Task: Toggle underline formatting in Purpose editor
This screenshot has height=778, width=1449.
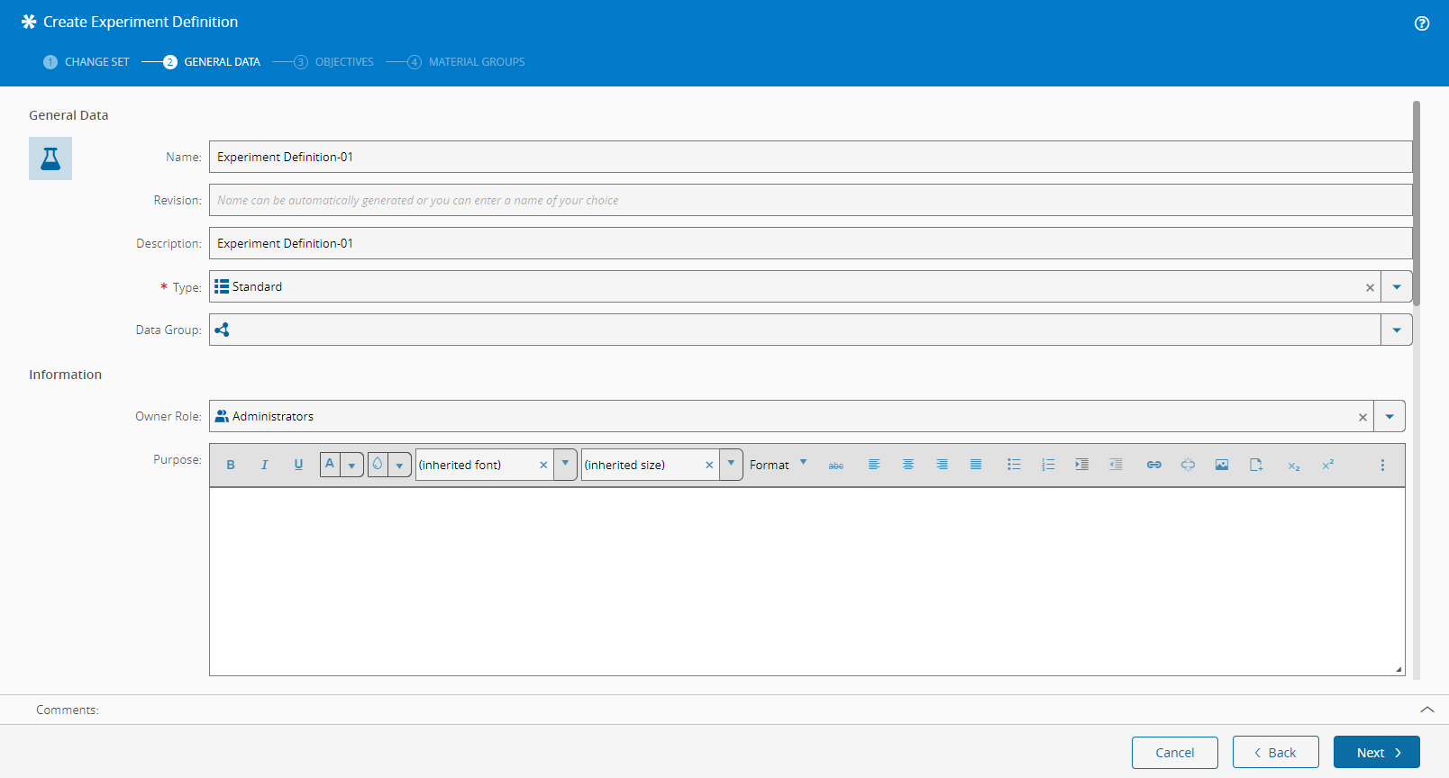Action: click(x=298, y=465)
